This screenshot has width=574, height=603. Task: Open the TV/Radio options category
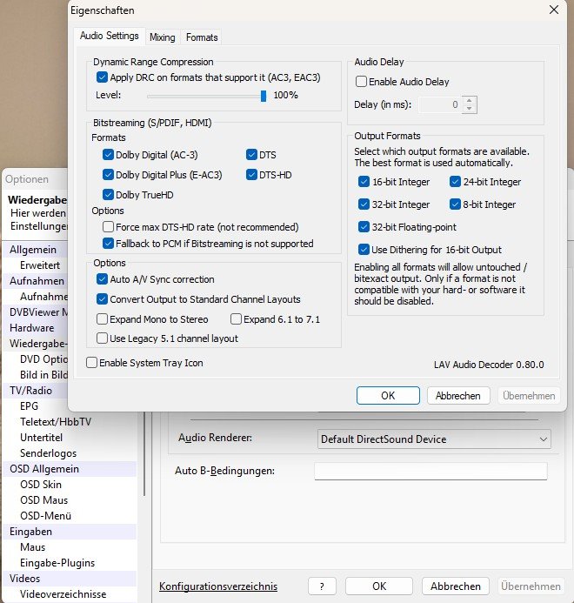tap(30, 391)
